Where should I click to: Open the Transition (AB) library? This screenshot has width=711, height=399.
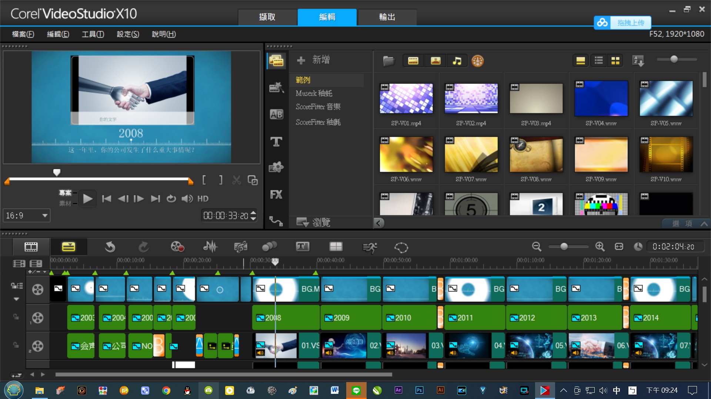tap(276, 114)
